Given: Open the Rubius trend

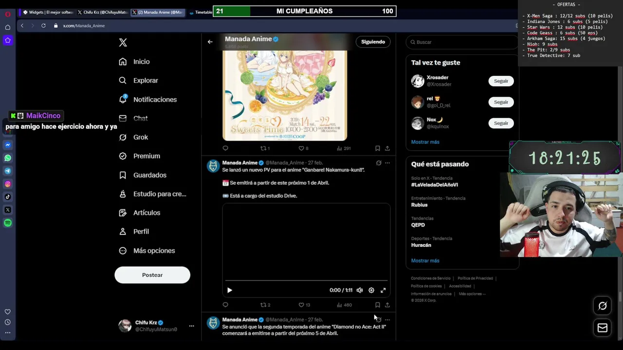Looking at the screenshot, I should (x=419, y=205).
